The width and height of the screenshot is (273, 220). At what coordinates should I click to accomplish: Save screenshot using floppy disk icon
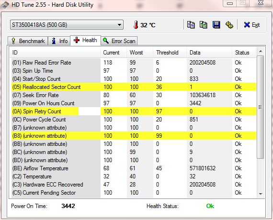click(x=216, y=25)
